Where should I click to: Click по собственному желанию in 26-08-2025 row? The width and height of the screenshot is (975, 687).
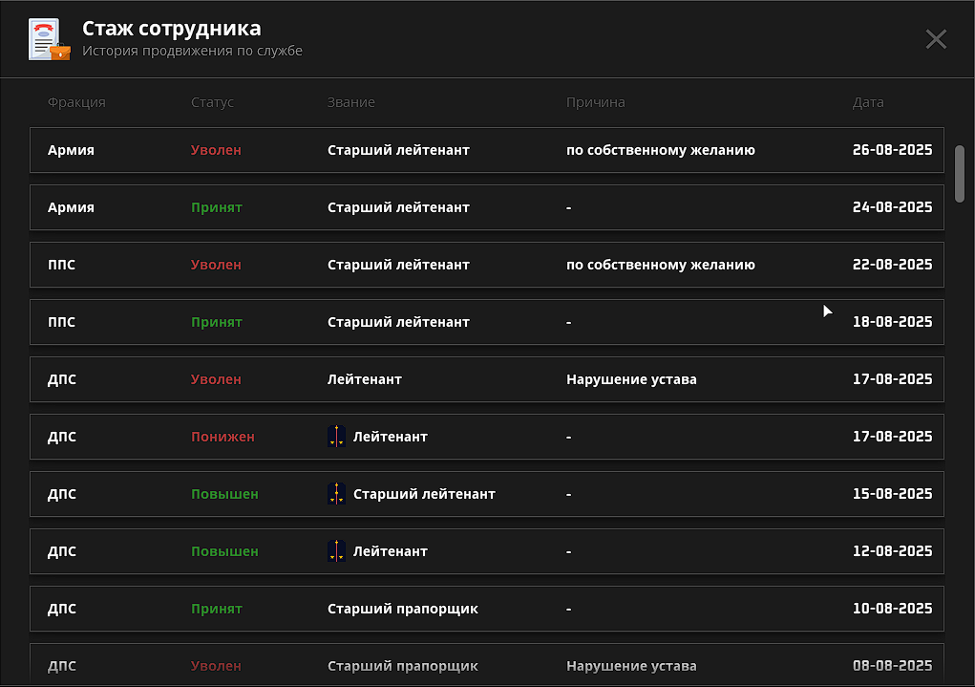coord(661,150)
